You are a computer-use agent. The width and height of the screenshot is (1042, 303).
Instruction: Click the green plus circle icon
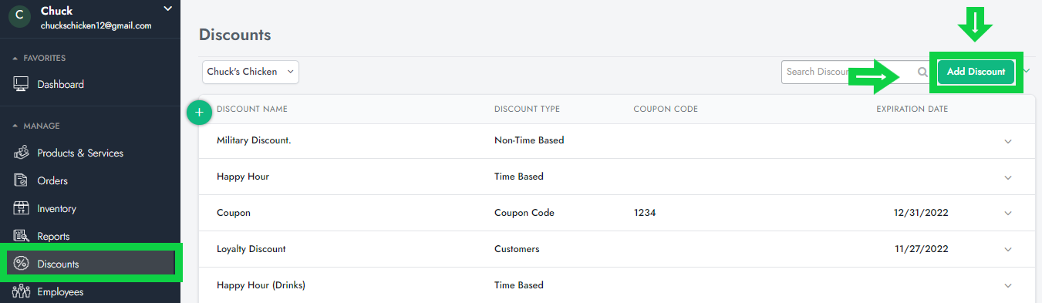coord(200,113)
